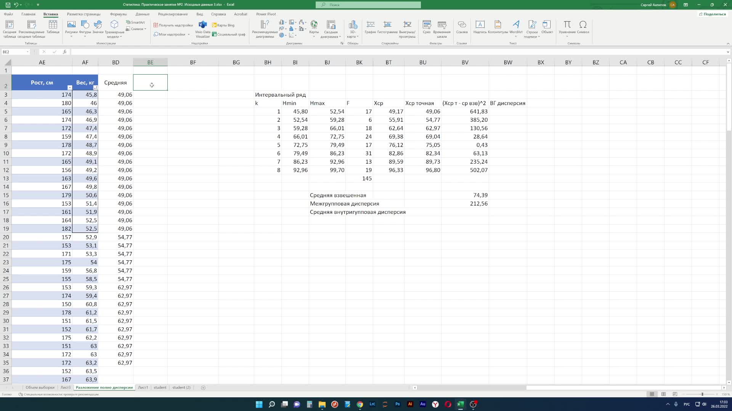
Task: Open Социальный граф add-in
Action: point(229,34)
